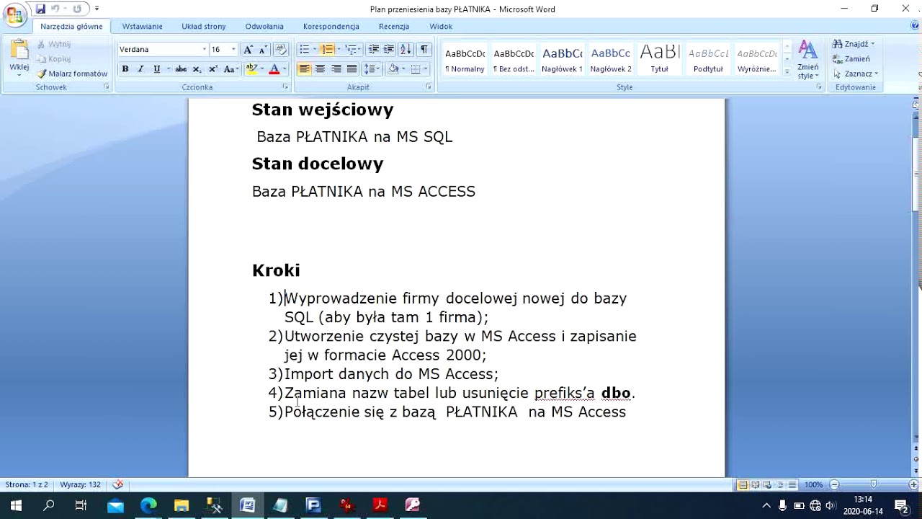Screen dimensions: 922x519
Task: Toggle show paragraph marks
Action: [x=424, y=50]
